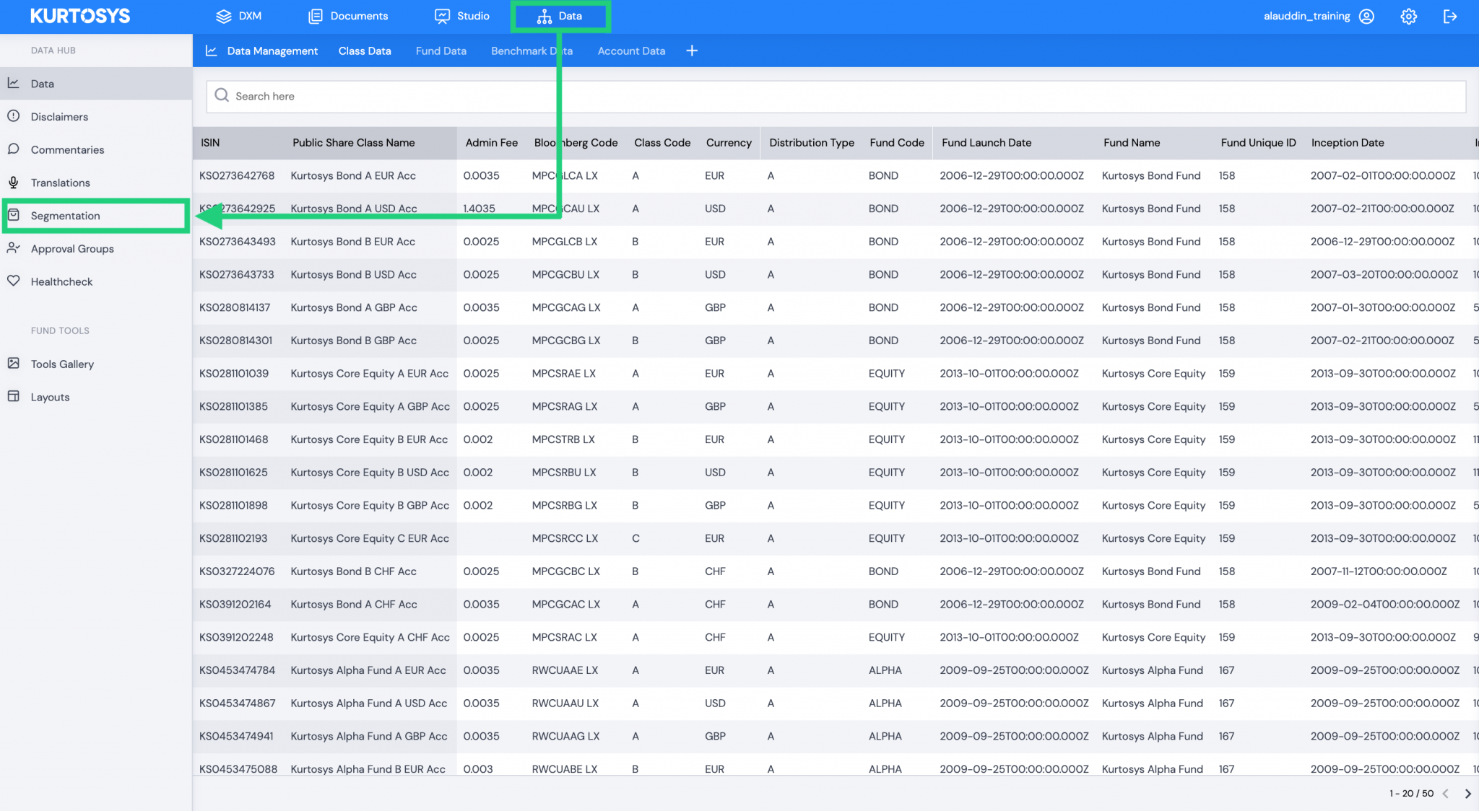Viewport: 1479px width, 811px height.
Task: Open the Translations section
Action: tap(61, 183)
